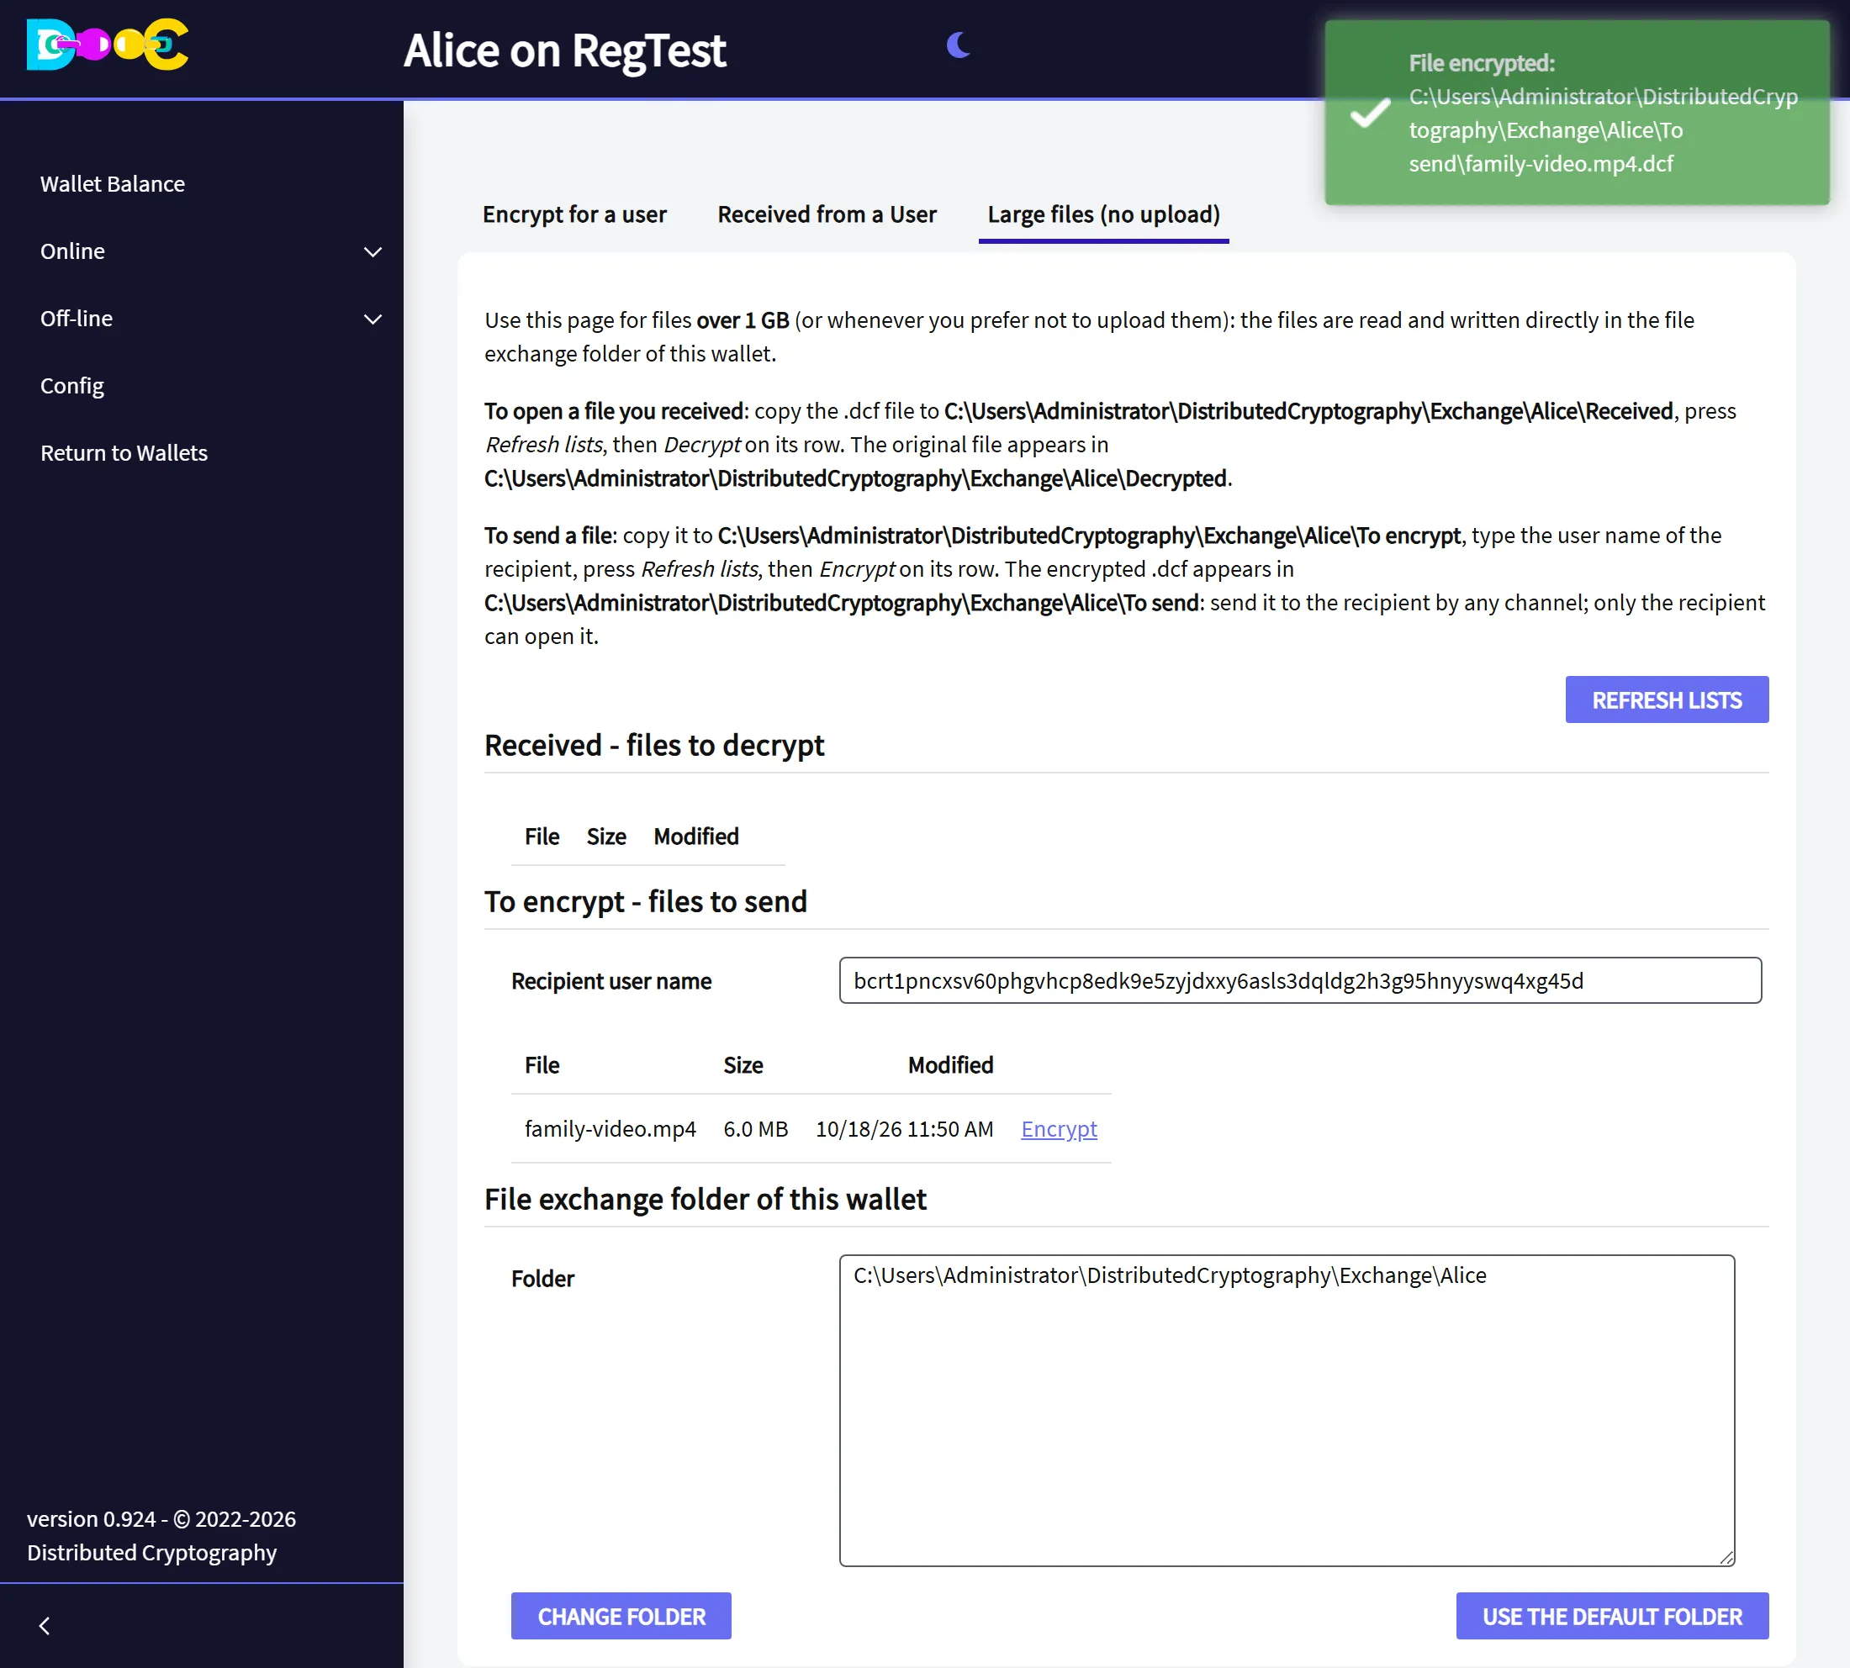The width and height of the screenshot is (1850, 1668).
Task: Dismiss the File encrypted notification
Action: 1577,113
